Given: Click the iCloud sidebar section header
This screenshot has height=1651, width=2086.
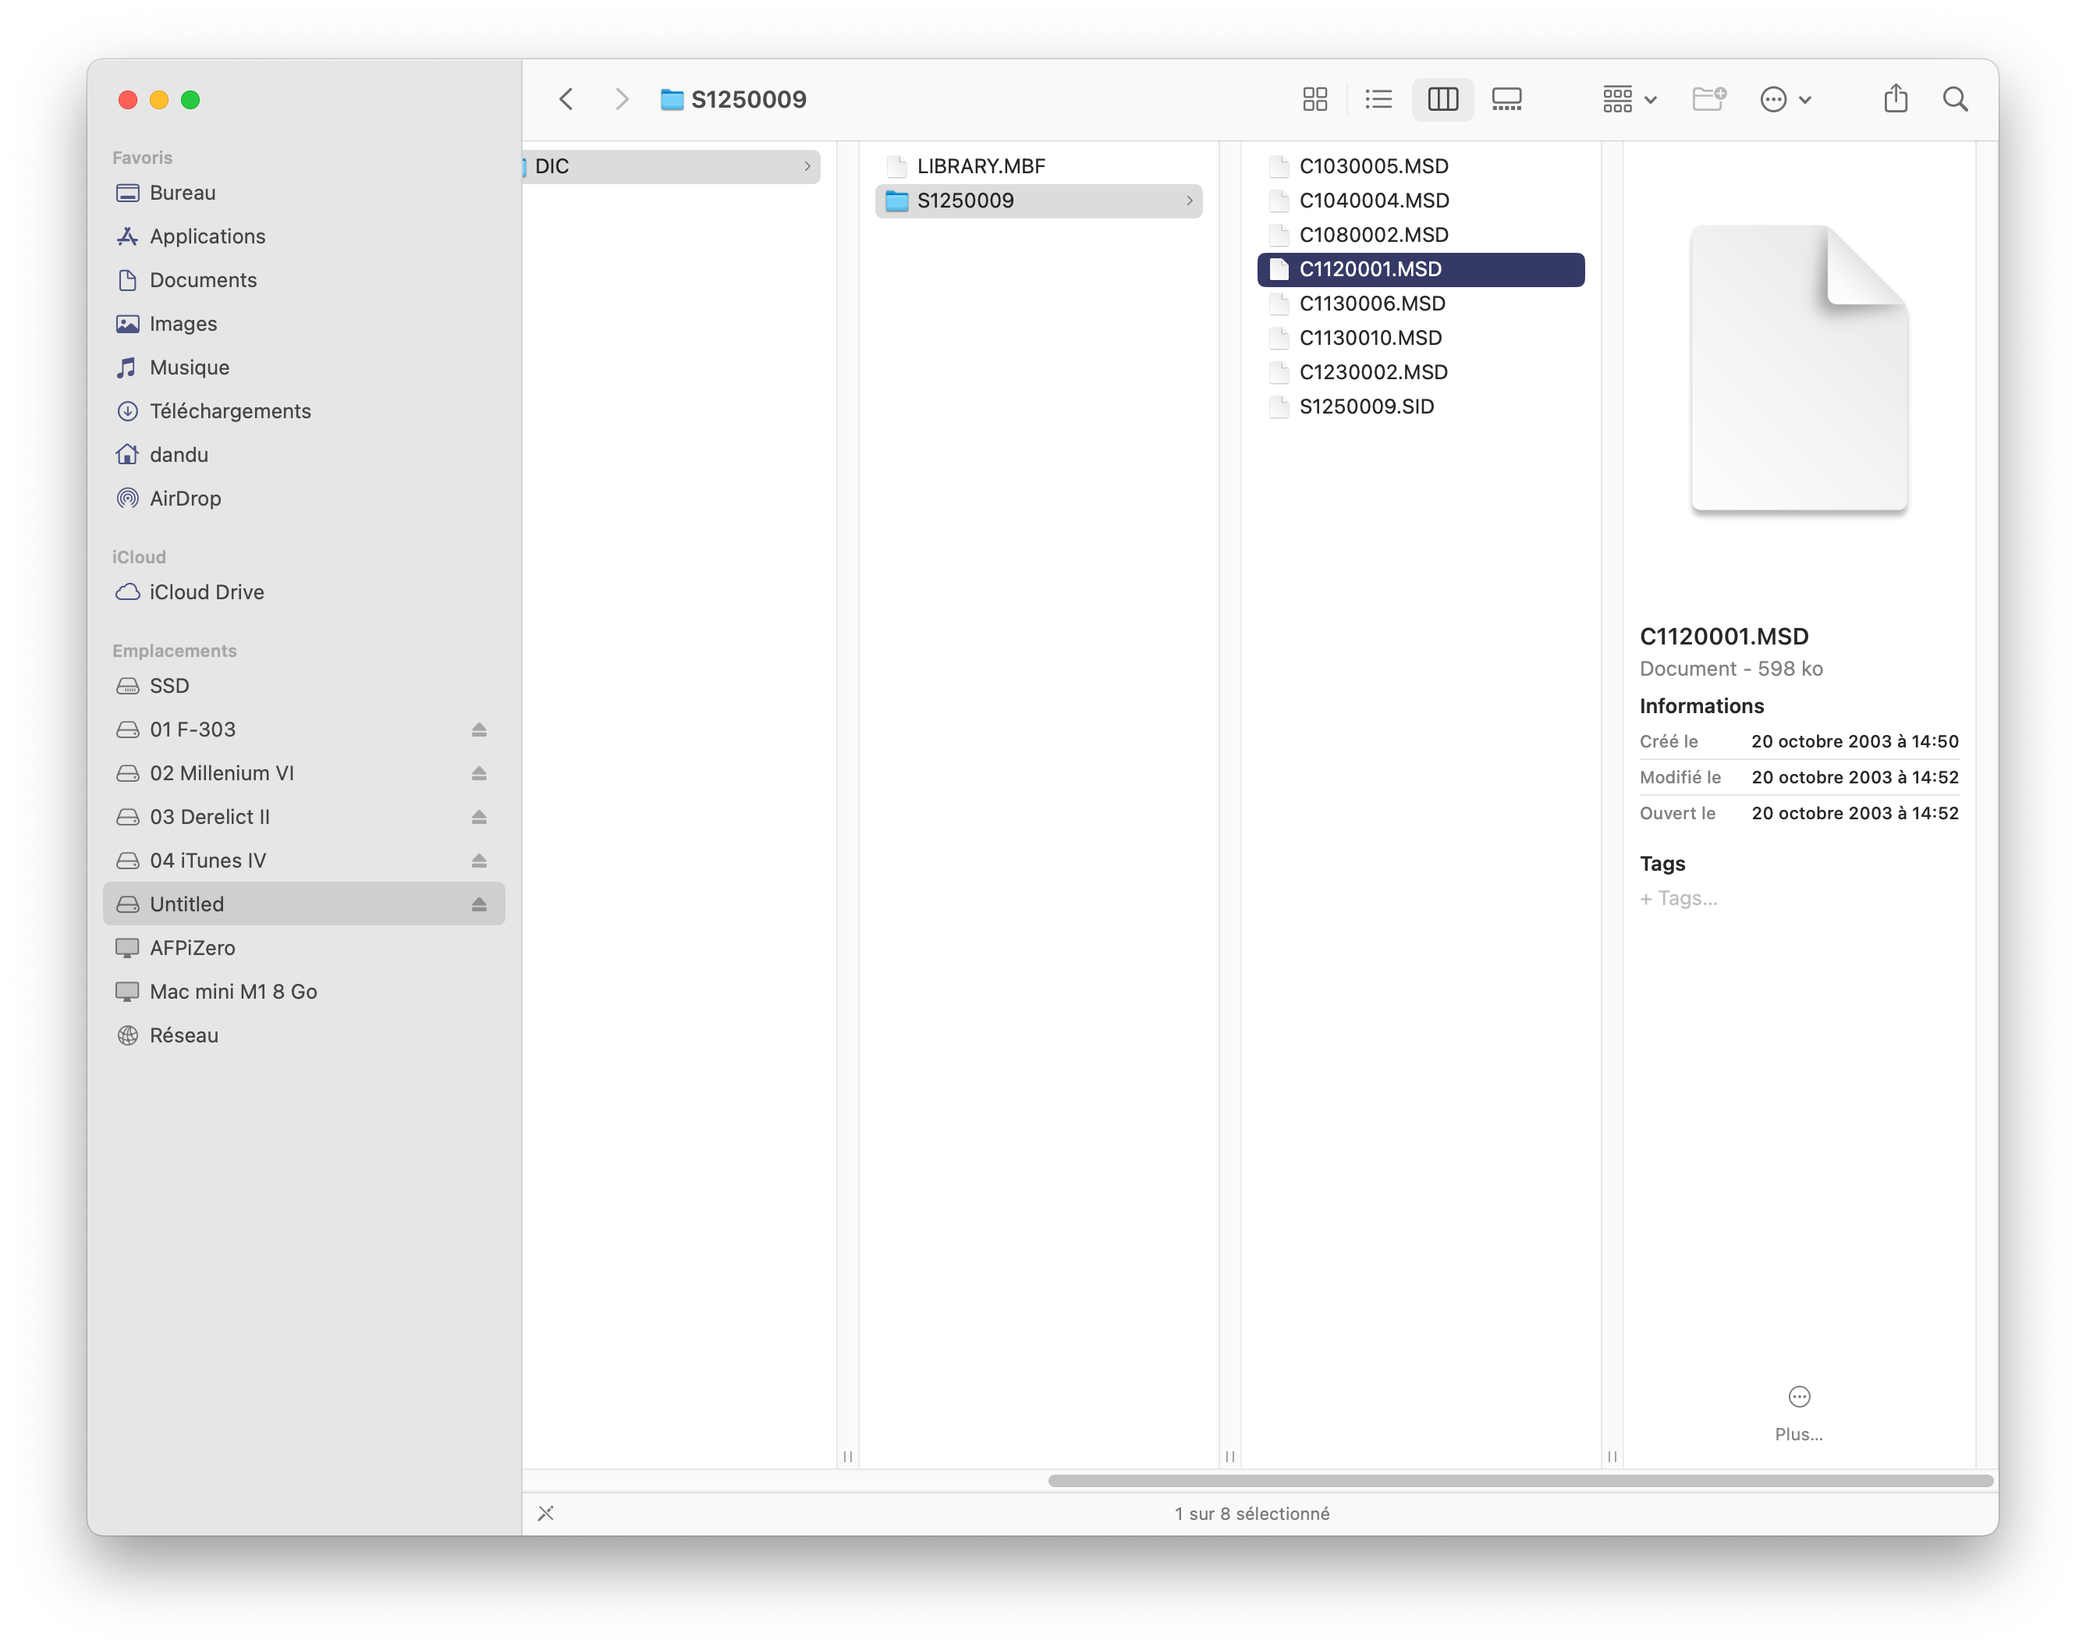Looking at the screenshot, I should click(139, 557).
